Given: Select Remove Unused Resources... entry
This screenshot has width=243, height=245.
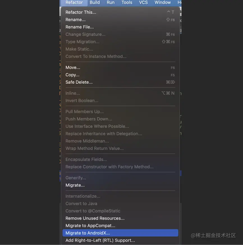Looking at the screenshot, I should pyautogui.click(x=120, y=218).
